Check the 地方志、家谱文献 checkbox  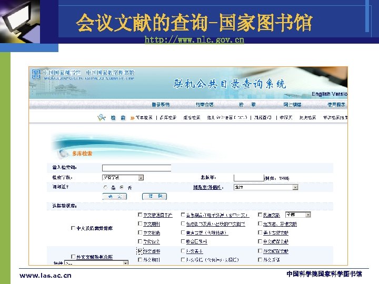point(260,224)
